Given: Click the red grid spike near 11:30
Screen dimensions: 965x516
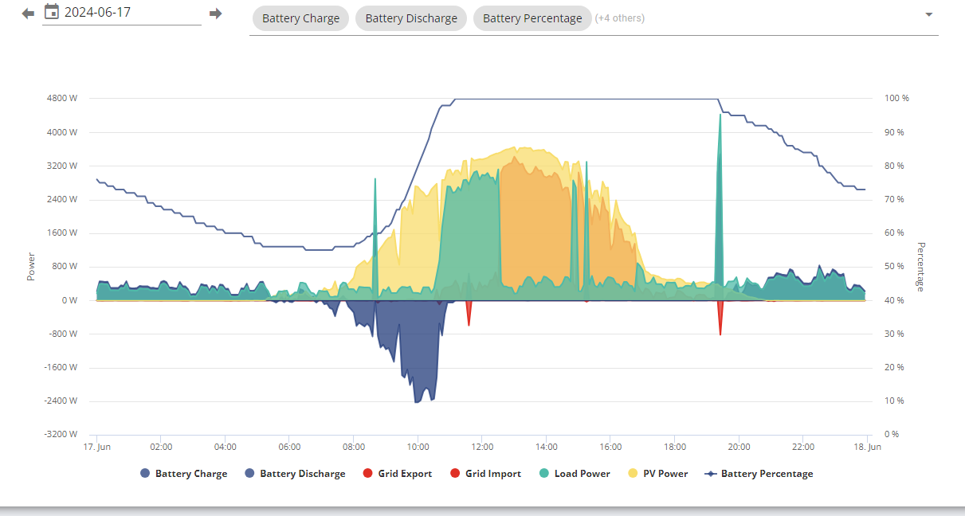Looking at the screenshot, I should click(x=469, y=312).
